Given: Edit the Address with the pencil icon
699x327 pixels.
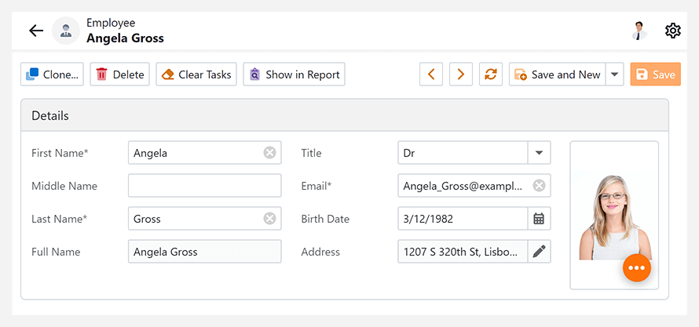Looking at the screenshot, I should tap(539, 252).
